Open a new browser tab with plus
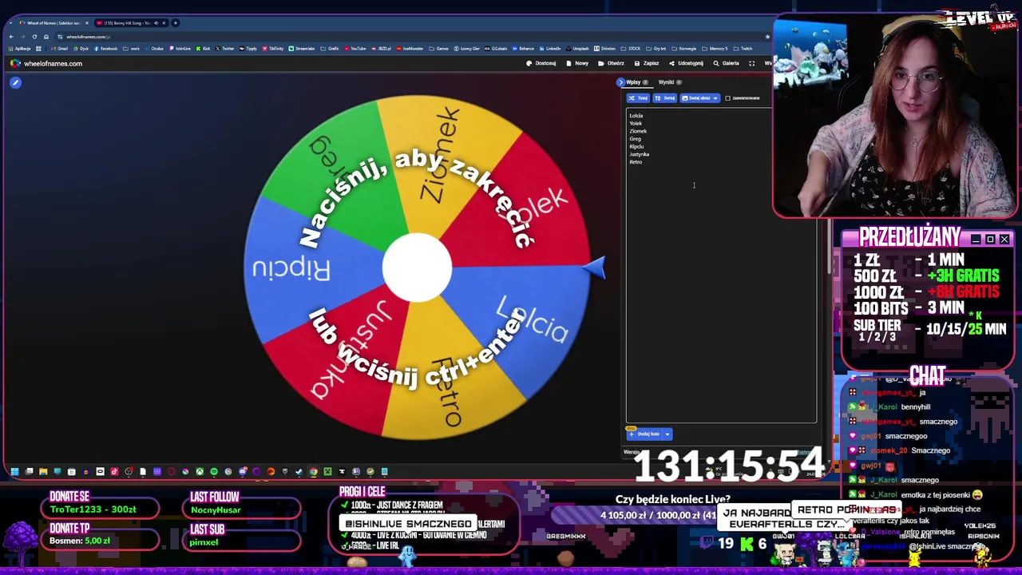The height and width of the screenshot is (575, 1022). click(x=175, y=22)
